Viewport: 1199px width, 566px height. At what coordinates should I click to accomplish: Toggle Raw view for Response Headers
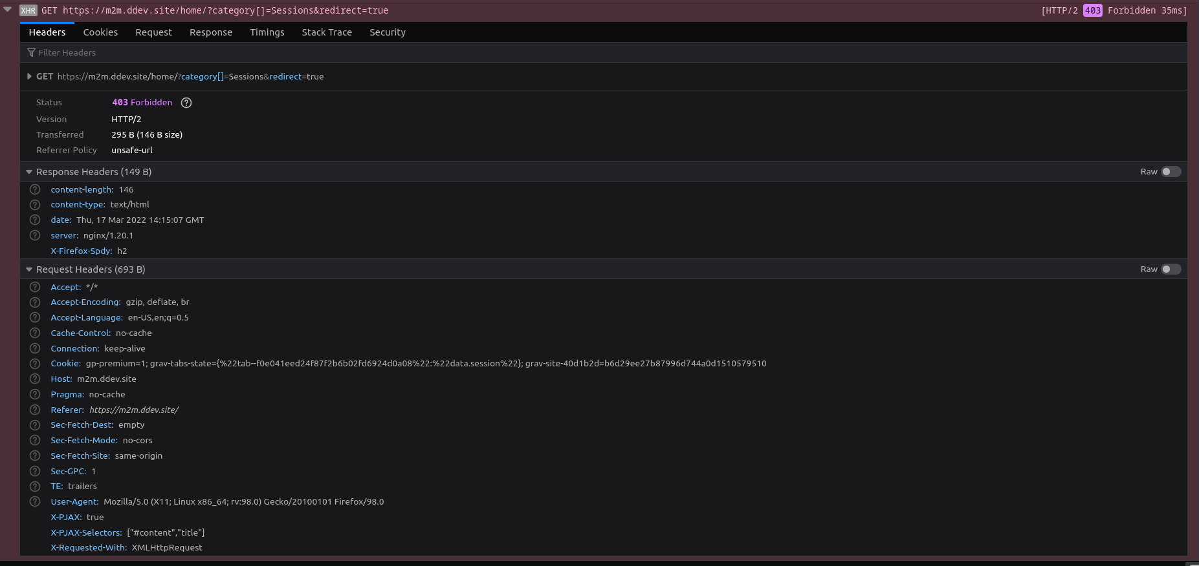(1171, 171)
